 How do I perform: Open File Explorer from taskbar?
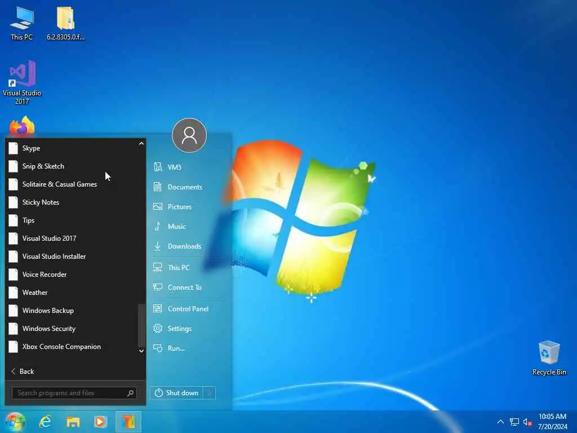tap(73, 422)
